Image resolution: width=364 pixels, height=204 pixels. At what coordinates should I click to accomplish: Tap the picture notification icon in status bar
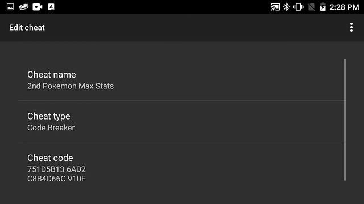10,7
